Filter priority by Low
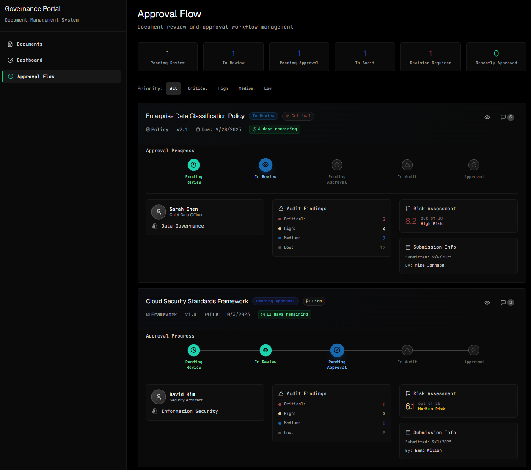The height and width of the screenshot is (470, 531). (x=268, y=88)
